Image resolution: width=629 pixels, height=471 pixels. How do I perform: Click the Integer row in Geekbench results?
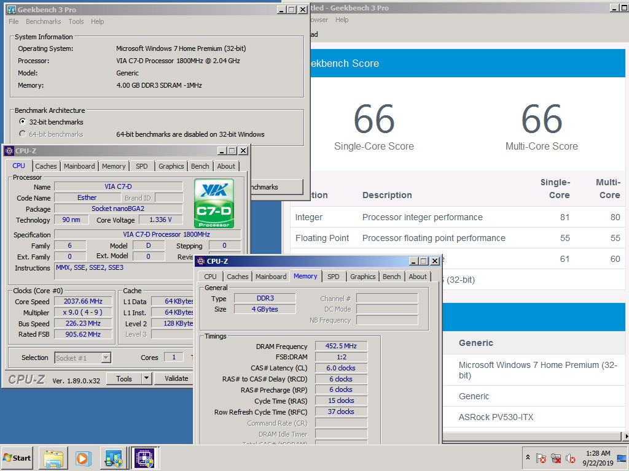click(x=457, y=217)
